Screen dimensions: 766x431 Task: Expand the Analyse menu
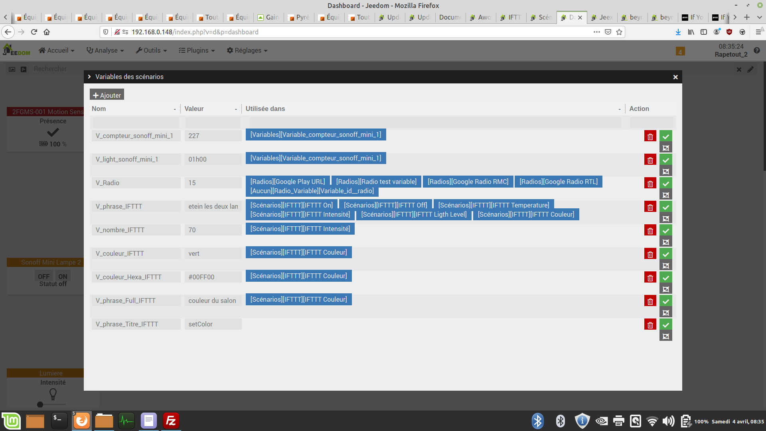pyautogui.click(x=105, y=51)
